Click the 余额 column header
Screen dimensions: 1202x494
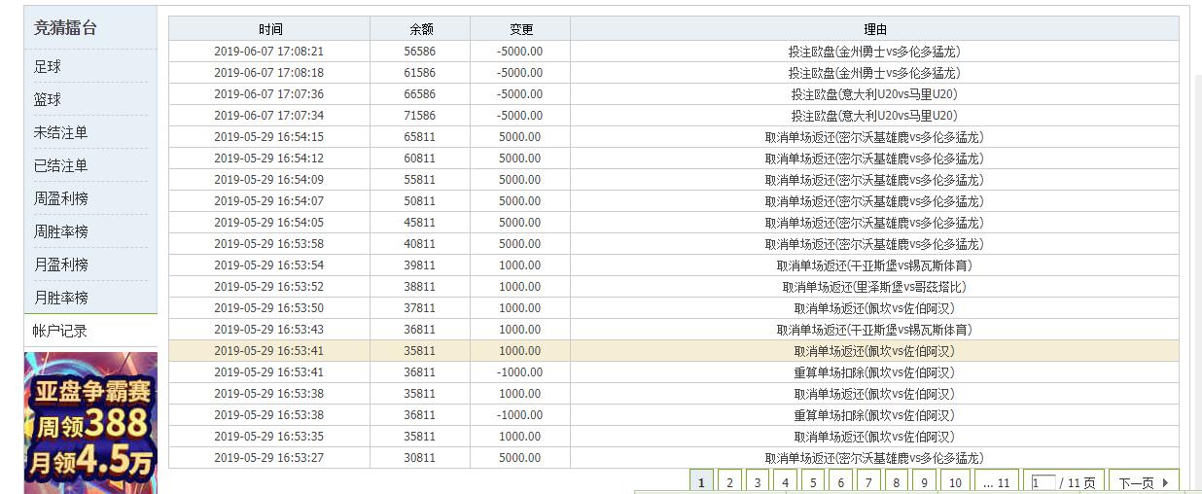click(x=421, y=29)
